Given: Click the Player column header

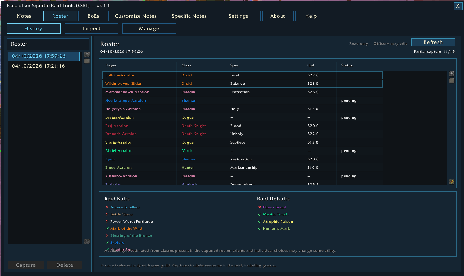Looking at the screenshot, I should (111, 65).
